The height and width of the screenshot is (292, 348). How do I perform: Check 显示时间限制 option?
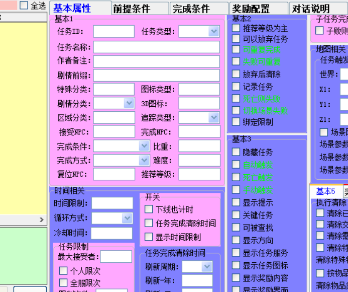(x=149, y=237)
